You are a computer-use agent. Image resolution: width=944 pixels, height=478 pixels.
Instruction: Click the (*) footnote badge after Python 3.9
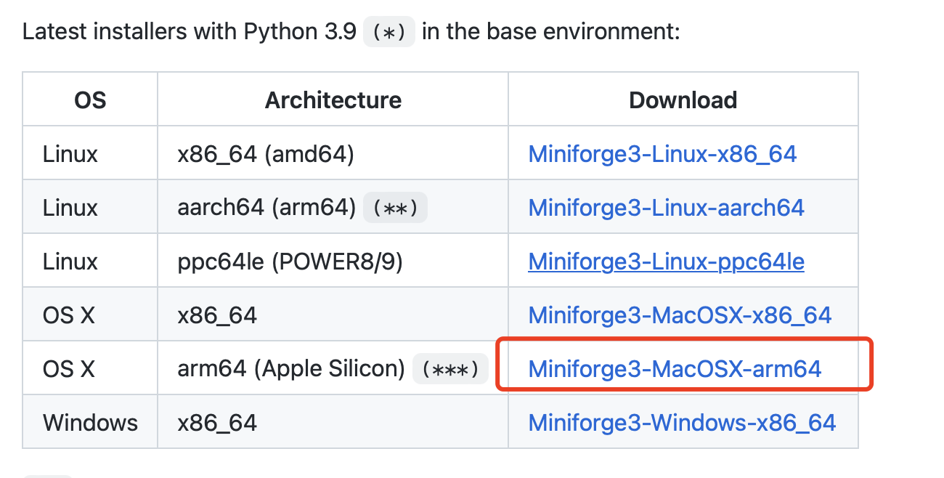click(x=389, y=31)
